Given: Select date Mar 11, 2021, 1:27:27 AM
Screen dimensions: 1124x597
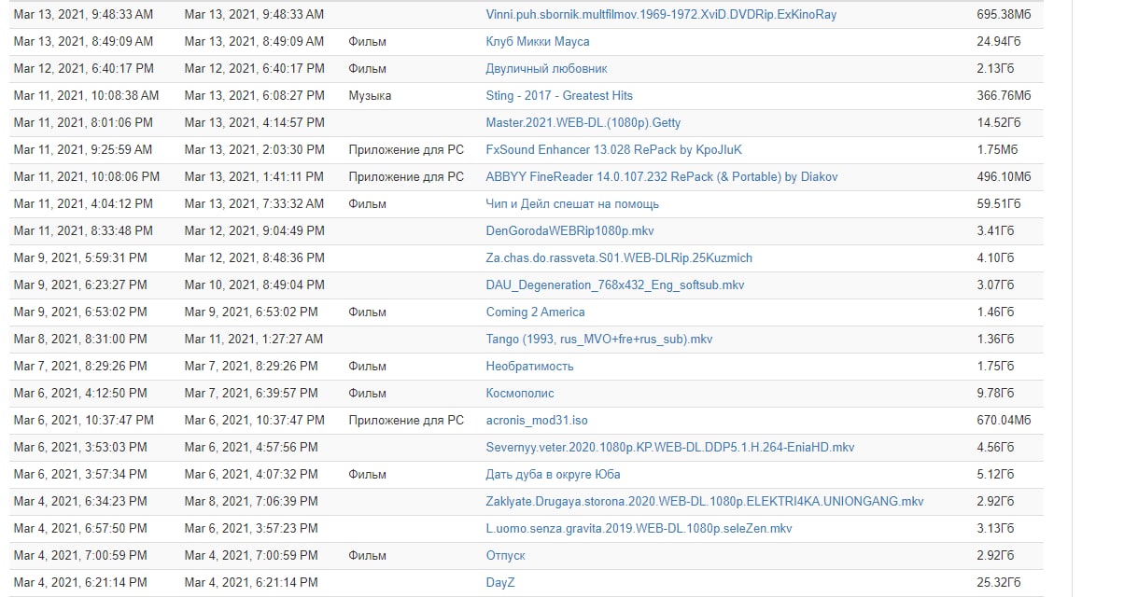Looking at the screenshot, I should point(253,340).
